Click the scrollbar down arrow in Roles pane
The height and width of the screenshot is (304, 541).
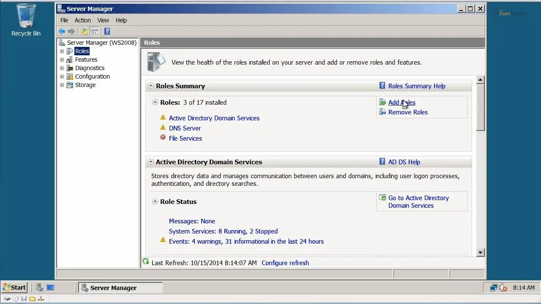(x=480, y=252)
